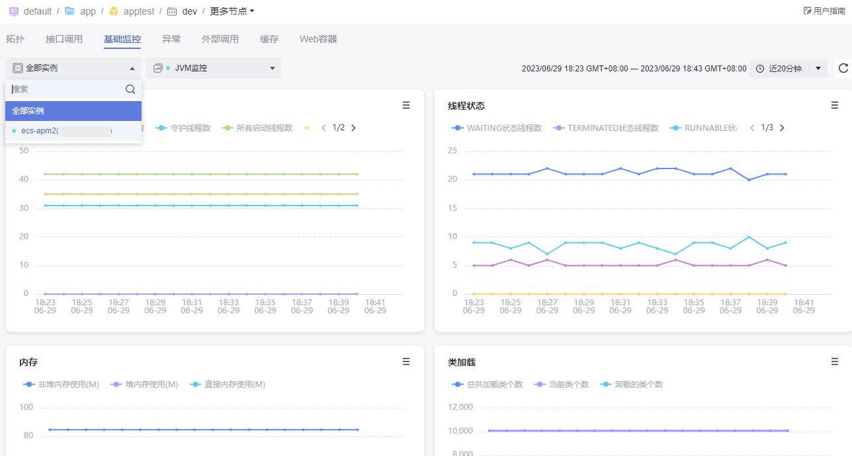Toggle 卸载的类个数 legend series
Image resolution: width=852 pixels, height=456 pixels.
tap(632, 385)
